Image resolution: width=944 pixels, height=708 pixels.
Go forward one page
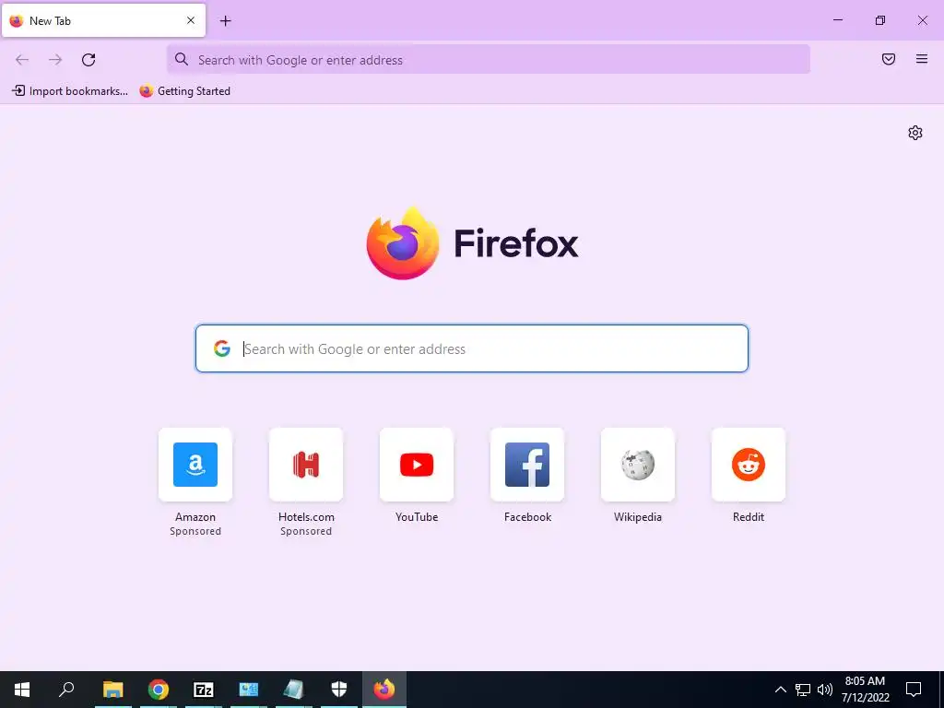click(x=55, y=60)
